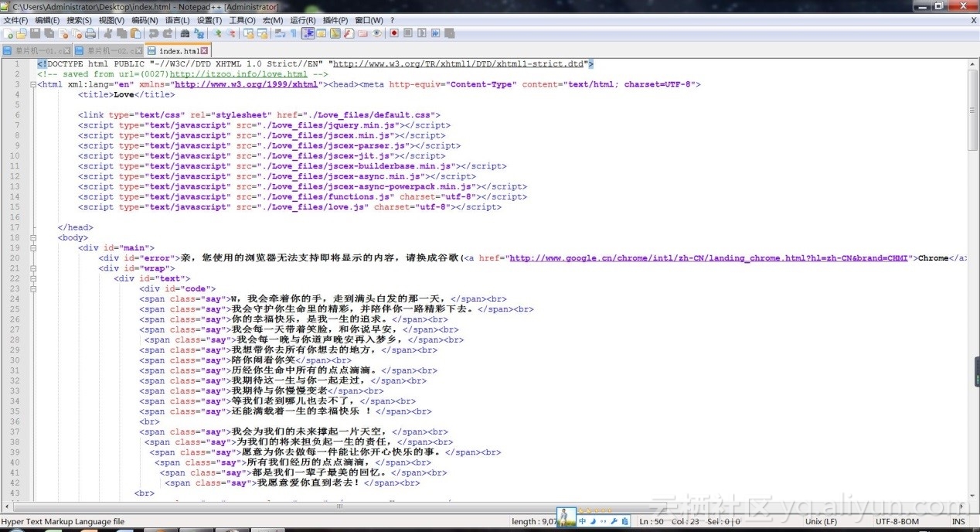
Task: Collapse the div main fold on line 19
Action: click(x=32, y=247)
